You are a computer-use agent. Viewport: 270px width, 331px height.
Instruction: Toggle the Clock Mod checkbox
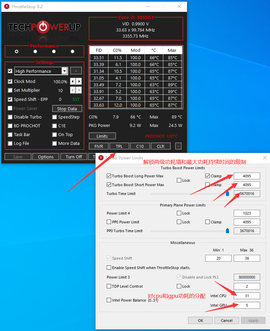click(x=10, y=82)
